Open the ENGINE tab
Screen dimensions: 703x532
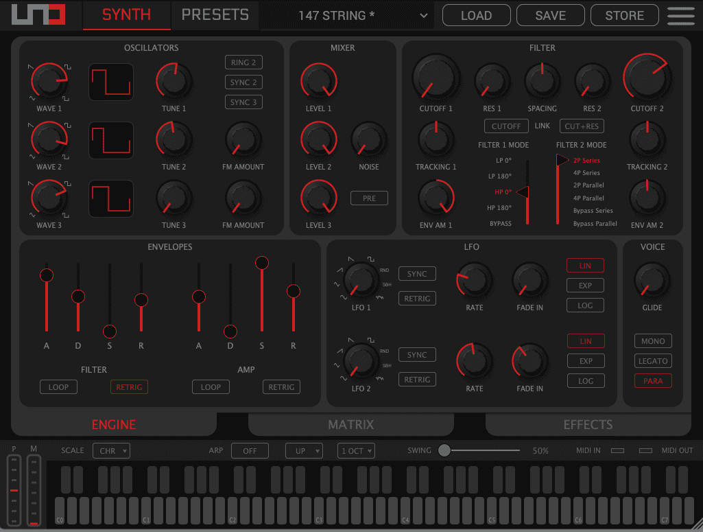(114, 424)
